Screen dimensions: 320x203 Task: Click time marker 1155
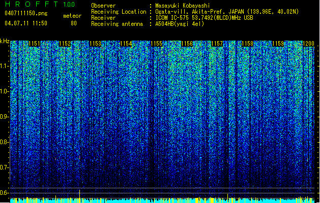click(156, 44)
